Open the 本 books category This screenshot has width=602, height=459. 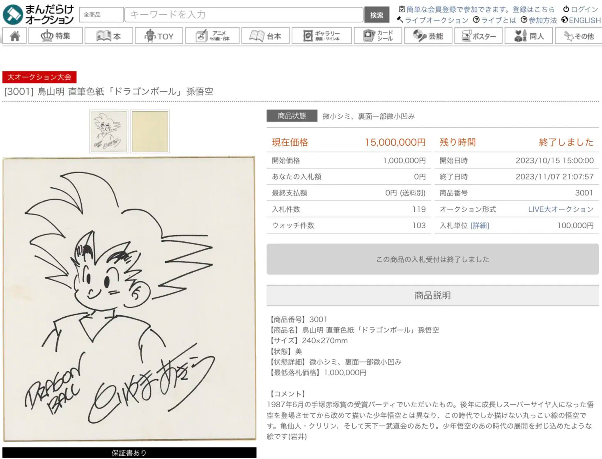click(x=109, y=36)
